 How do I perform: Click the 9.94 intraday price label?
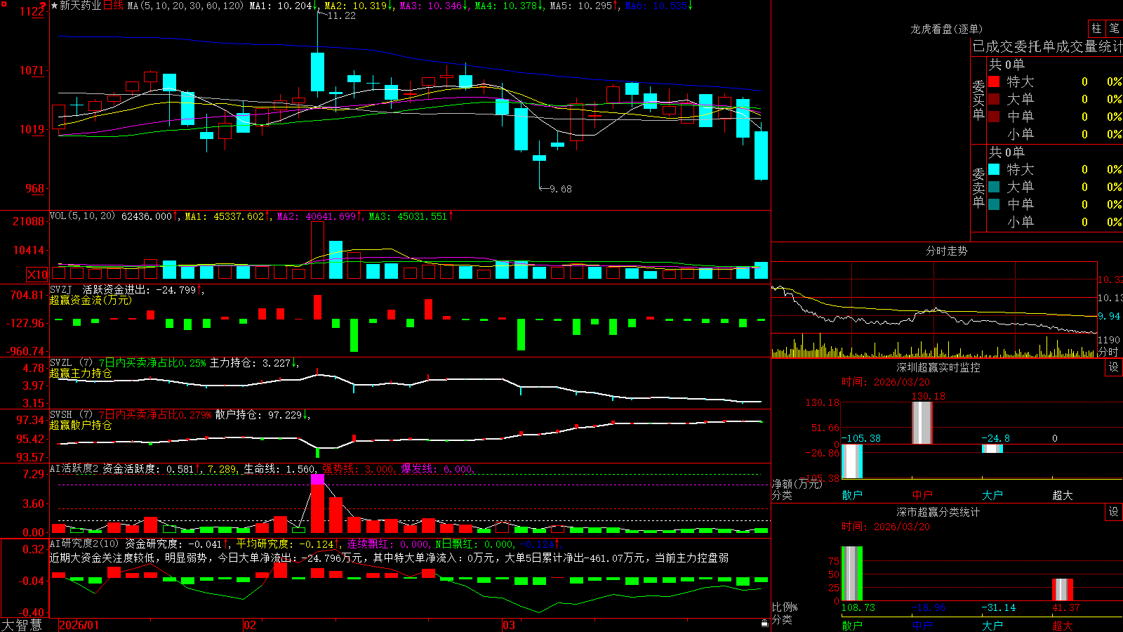(x=1110, y=317)
